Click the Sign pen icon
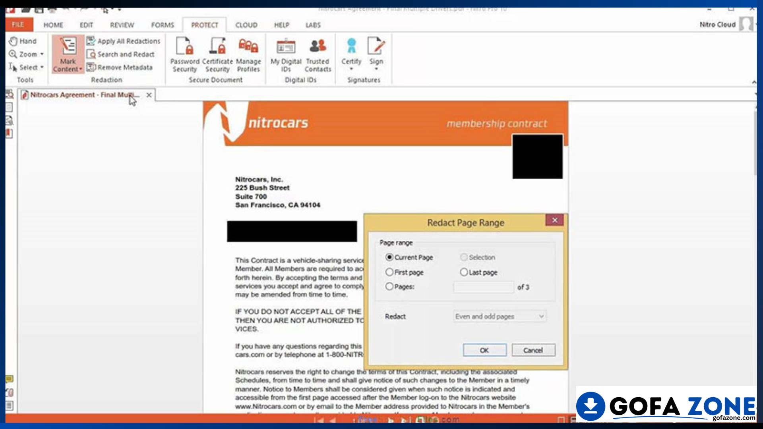Image resolution: width=763 pixels, height=429 pixels. [x=376, y=46]
